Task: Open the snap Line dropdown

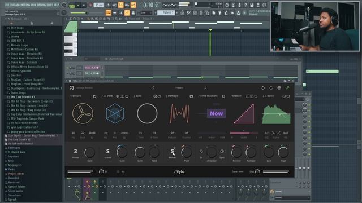Action: click(146, 12)
